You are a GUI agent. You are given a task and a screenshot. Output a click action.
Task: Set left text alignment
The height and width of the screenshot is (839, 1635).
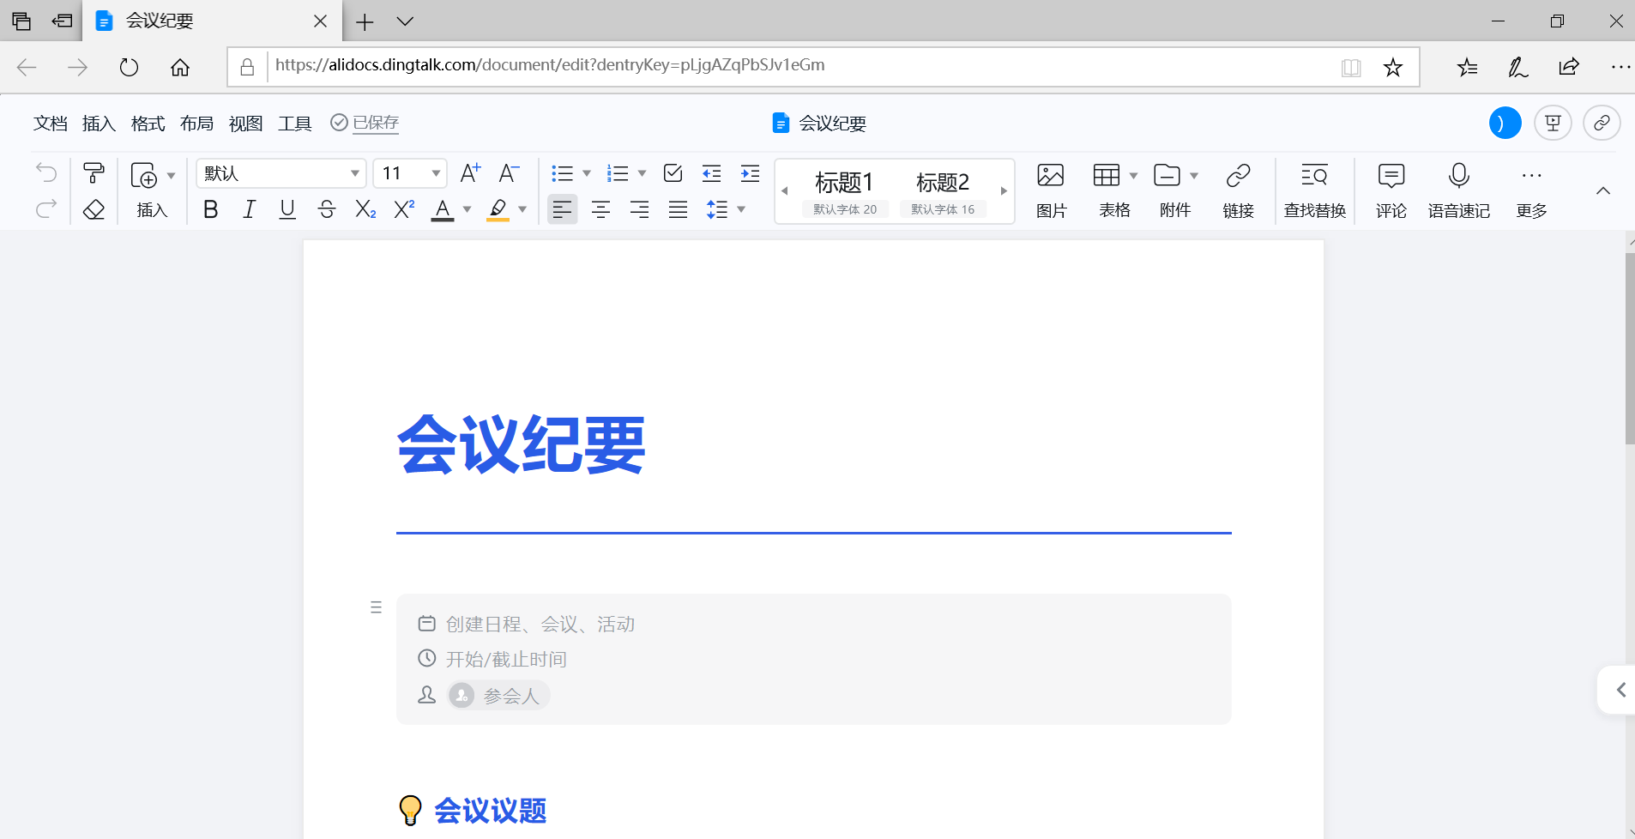[x=562, y=208]
